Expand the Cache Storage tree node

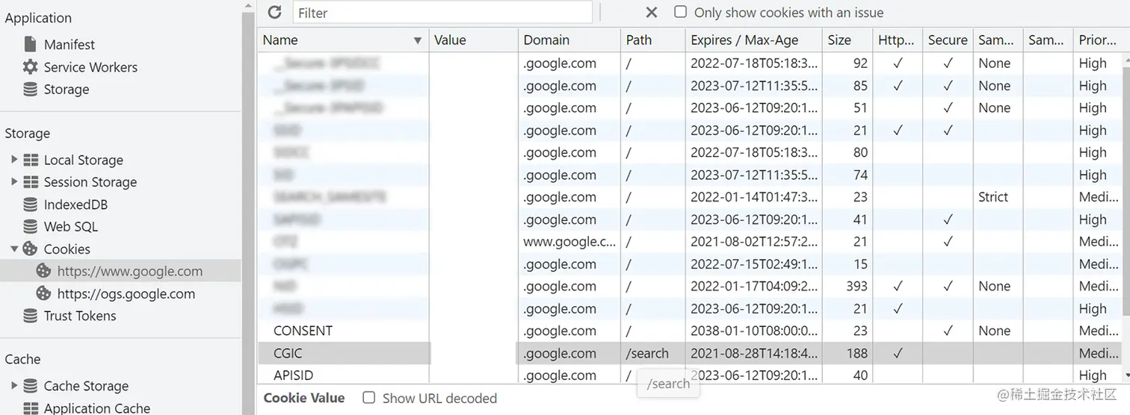[x=14, y=385]
